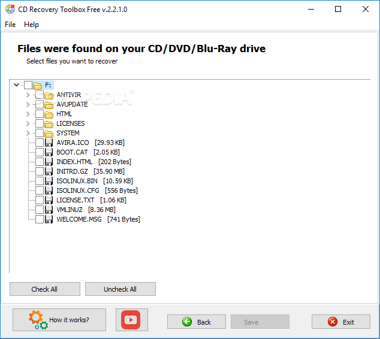Screen dimensions: 380x339
Task: Open the Help menu
Action: click(31, 25)
